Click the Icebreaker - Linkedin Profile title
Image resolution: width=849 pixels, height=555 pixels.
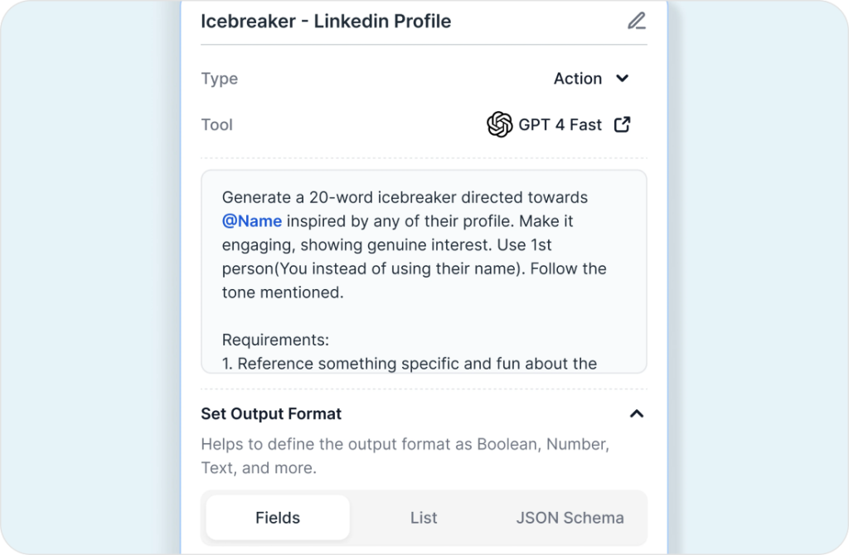[x=326, y=22]
